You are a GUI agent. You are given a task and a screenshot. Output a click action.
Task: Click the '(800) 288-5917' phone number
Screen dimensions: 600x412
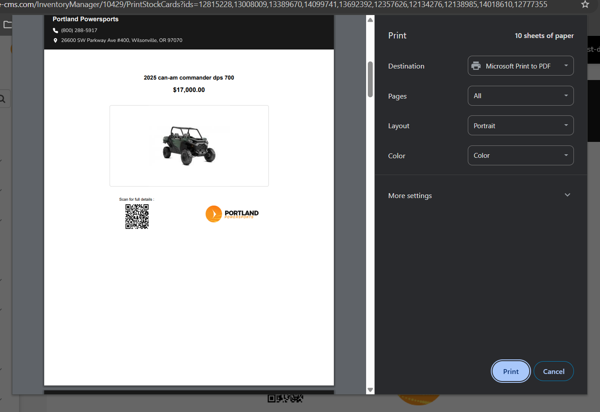(x=79, y=31)
